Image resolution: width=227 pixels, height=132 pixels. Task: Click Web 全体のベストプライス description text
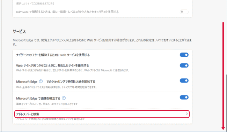57,87
